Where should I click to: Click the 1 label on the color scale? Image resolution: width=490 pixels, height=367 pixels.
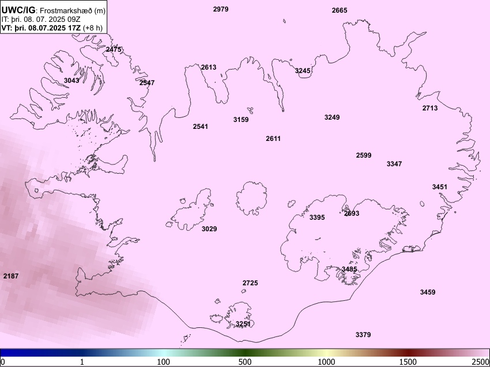click(x=82, y=362)
